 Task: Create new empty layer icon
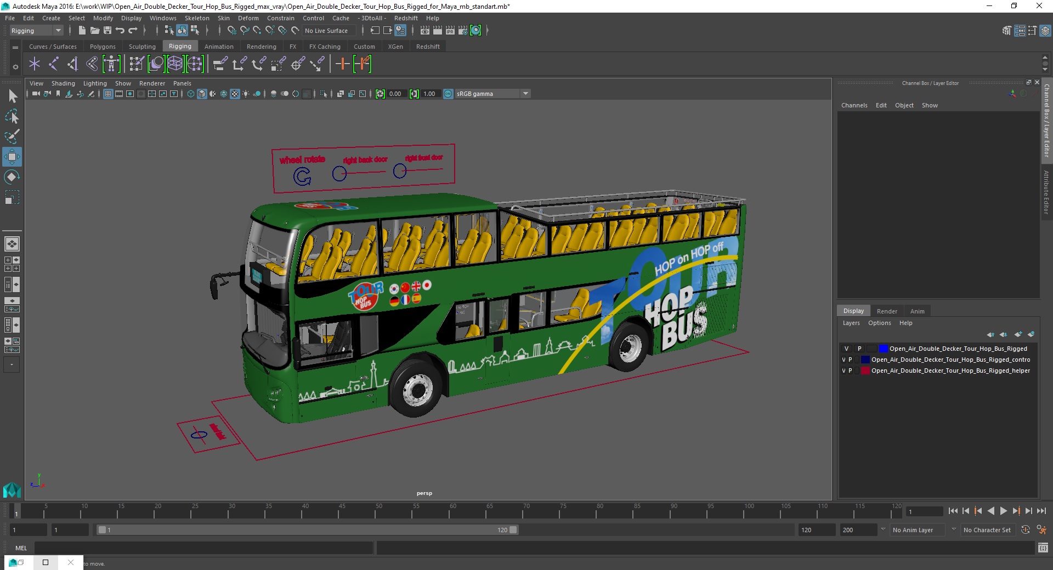[x=1018, y=334]
